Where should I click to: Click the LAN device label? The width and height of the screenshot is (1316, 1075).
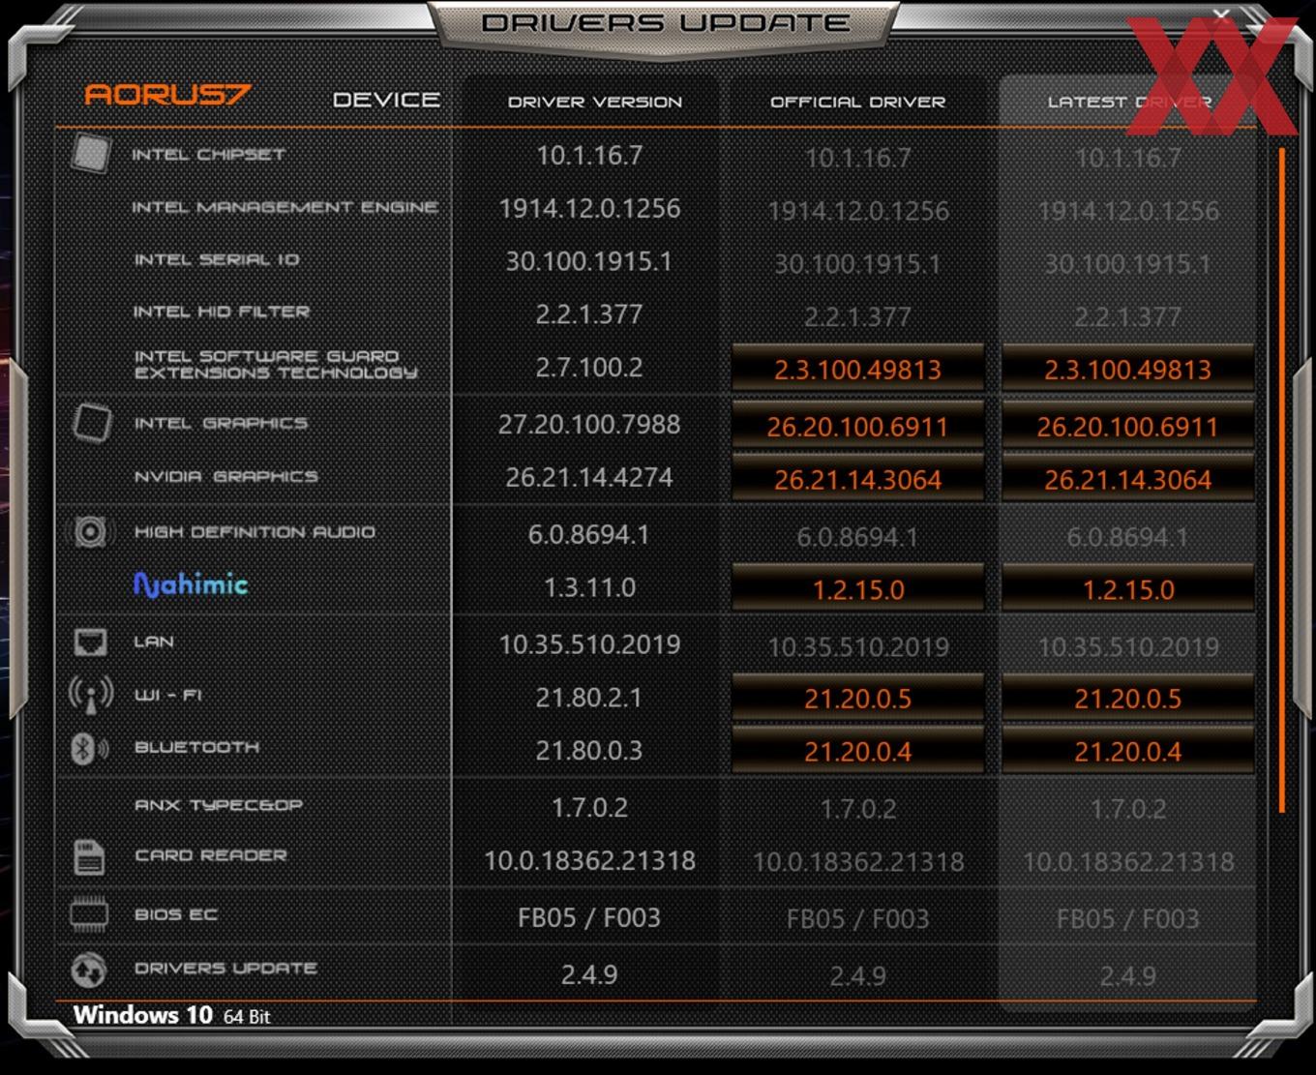154,642
